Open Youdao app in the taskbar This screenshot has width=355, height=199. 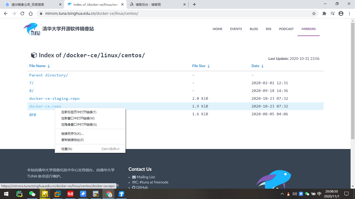(x=70, y=194)
